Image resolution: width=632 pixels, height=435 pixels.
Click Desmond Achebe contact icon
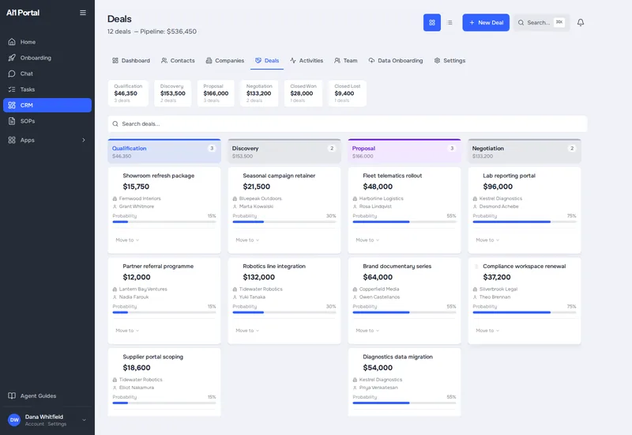(475, 206)
